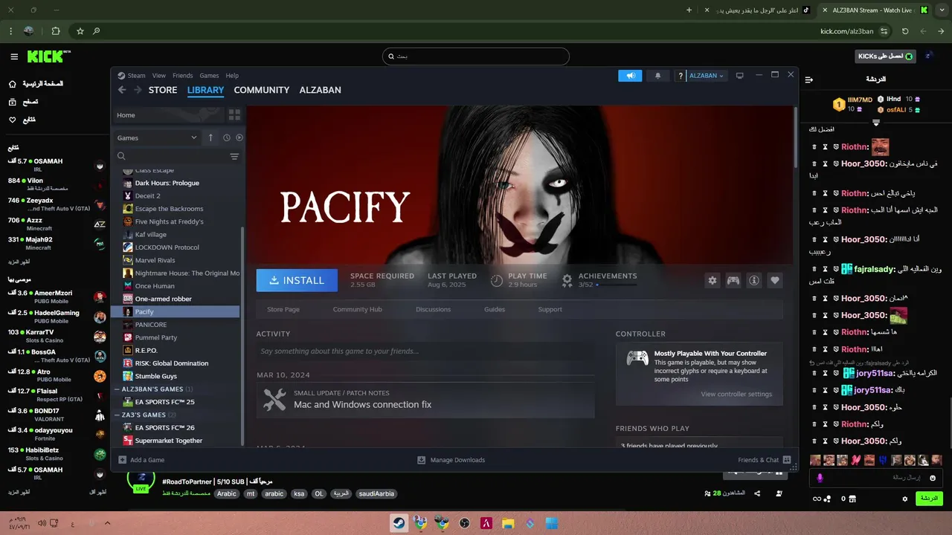Open Pacify Discussions tab

click(434, 309)
